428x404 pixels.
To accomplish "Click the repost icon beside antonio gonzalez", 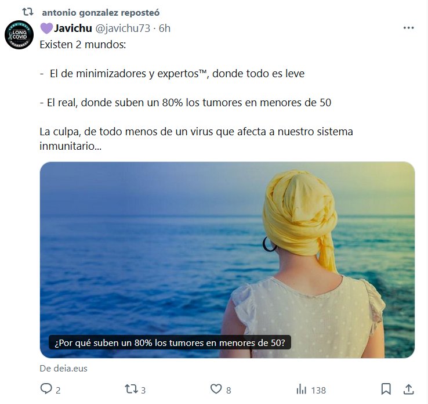I will pos(28,12).
